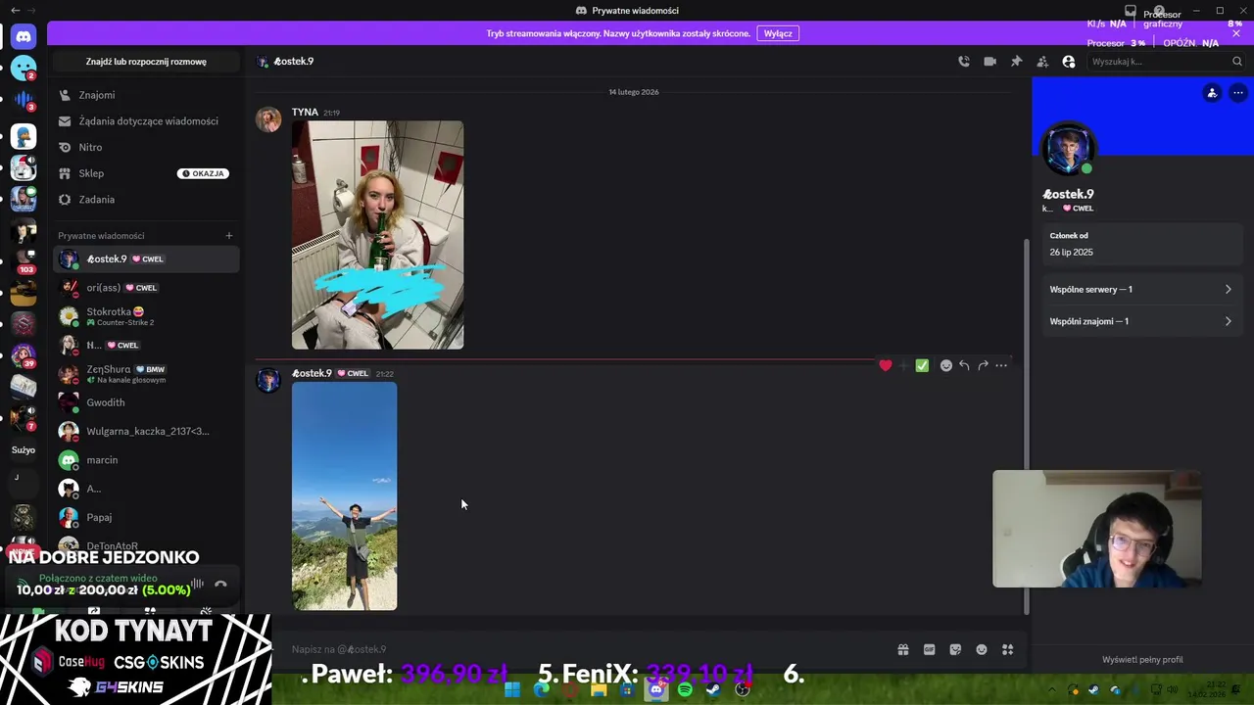Screen dimensions: 1254x705
Task: Open the ZenShura conversation
Action: click(x=146, y=374)
